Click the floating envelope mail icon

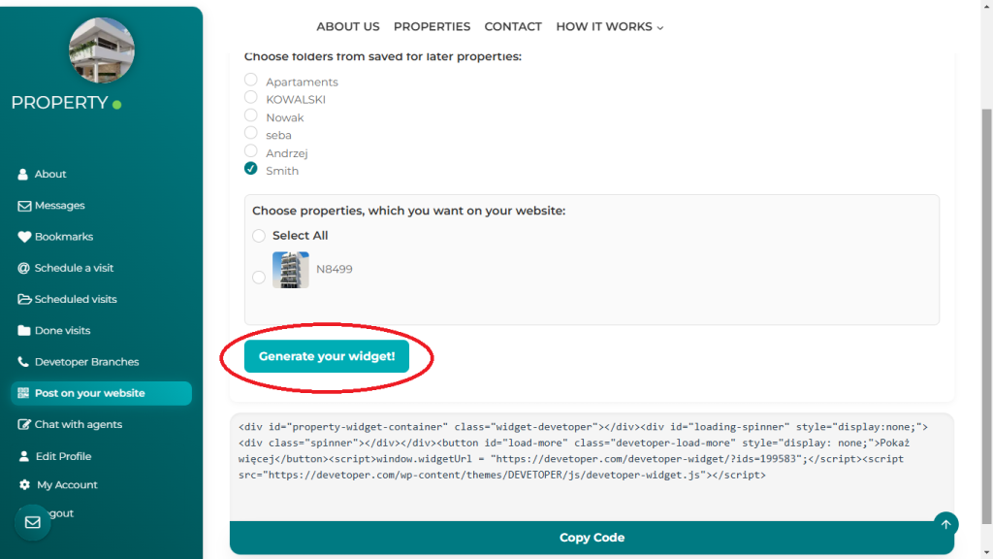coord(32,522)
